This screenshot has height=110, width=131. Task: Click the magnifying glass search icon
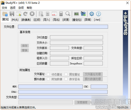tap(68, 14)
